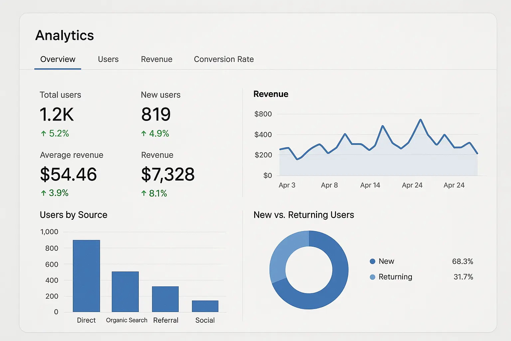Image resolution: width=511 pixels, height=341 pixels.
Task: Click the Average revenue up arrow icon
Action: pos(44,193)
